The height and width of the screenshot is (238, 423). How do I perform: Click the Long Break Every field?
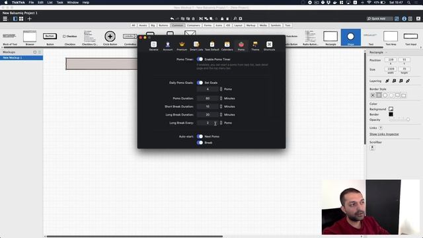point(208,123)
